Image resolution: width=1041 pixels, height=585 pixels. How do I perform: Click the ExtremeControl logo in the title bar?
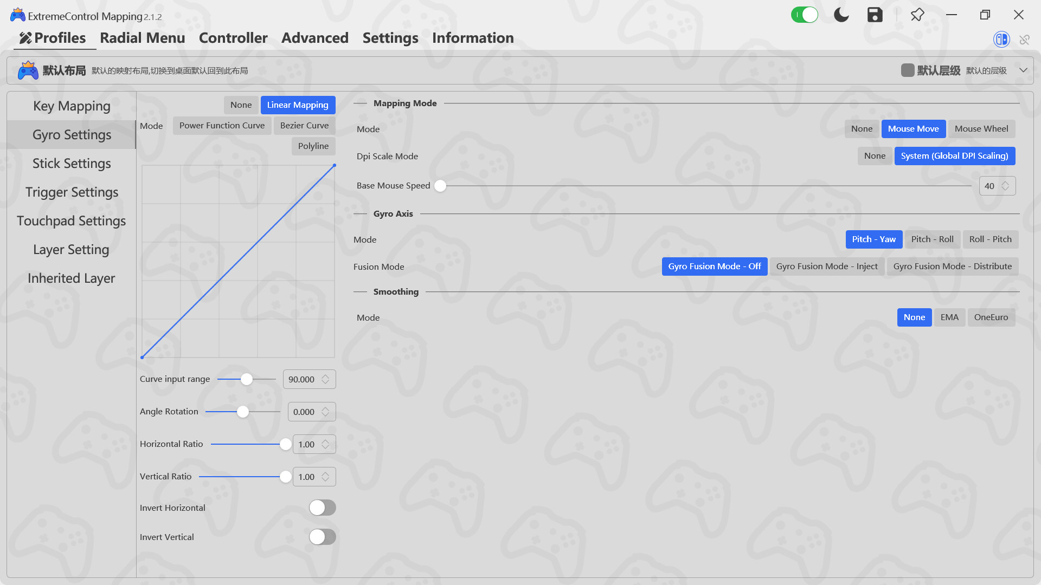tap(17, 14)
